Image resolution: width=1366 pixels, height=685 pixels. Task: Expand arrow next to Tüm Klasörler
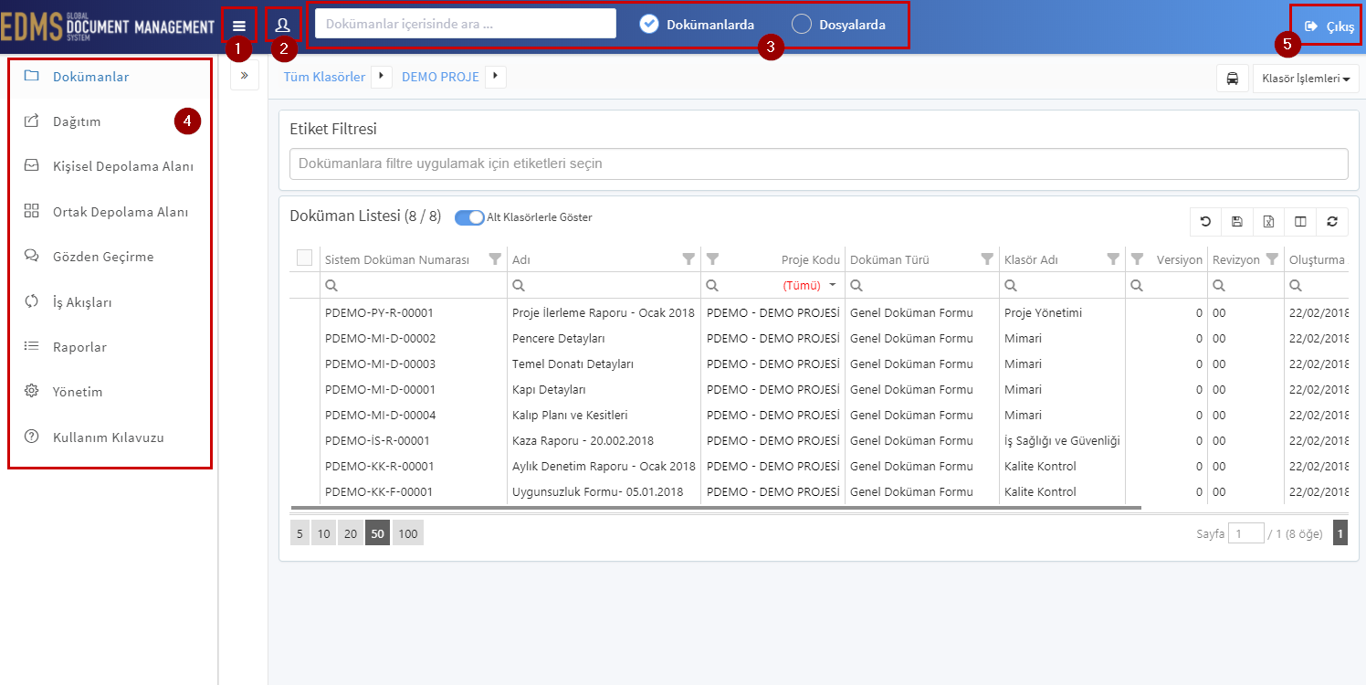click(381, 77)
